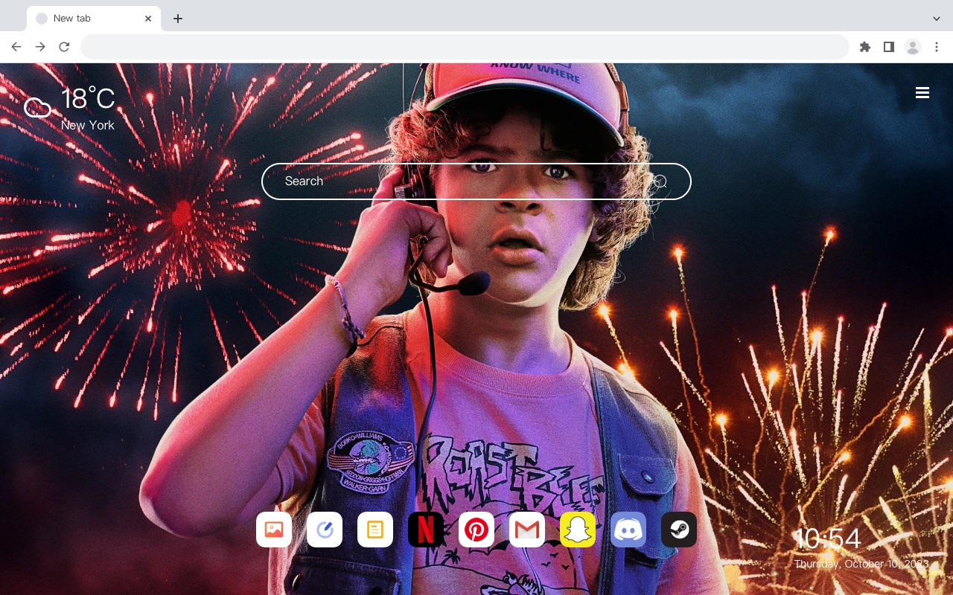The height and width of the screenshot is (595, 953).
Task: Select the New tab tab
Action: pyautogui.click(x=94, y=19)
